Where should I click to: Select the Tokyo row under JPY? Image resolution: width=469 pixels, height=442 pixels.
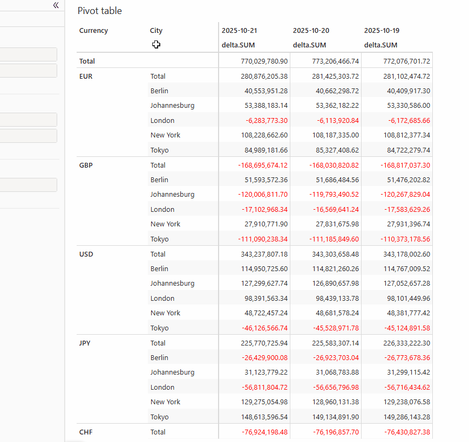coord(159,417)
